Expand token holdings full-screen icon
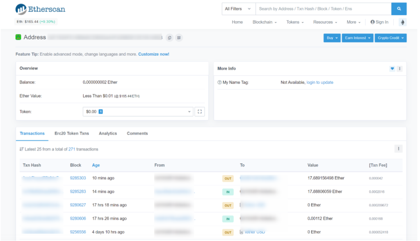Screen dimensions: 420x241 [200, 112]
